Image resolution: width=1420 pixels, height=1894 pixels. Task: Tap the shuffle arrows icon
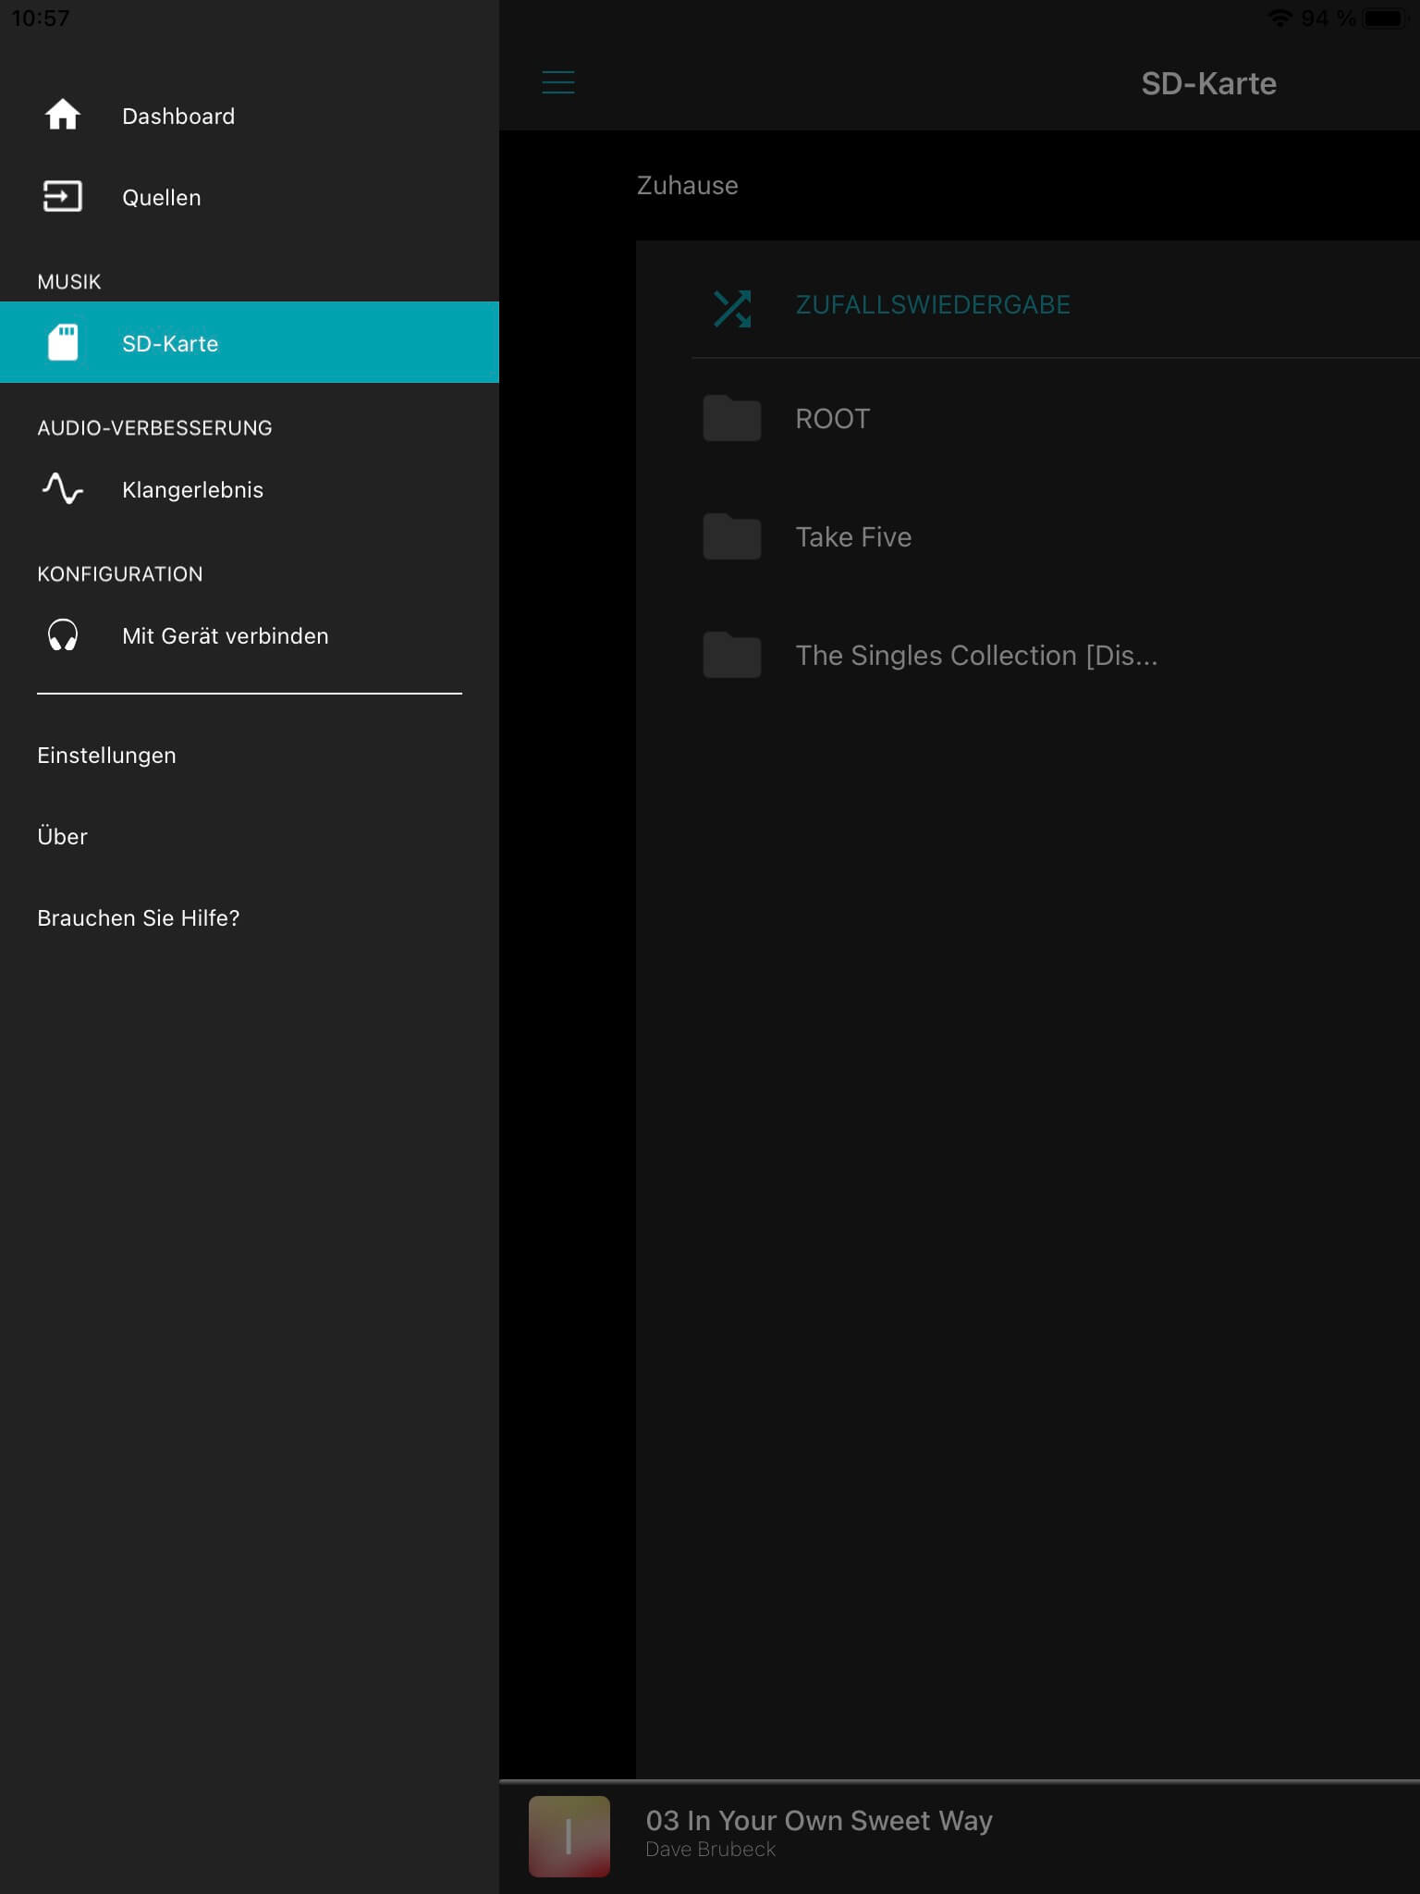732,308
